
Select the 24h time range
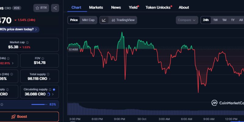pos(206,20)
